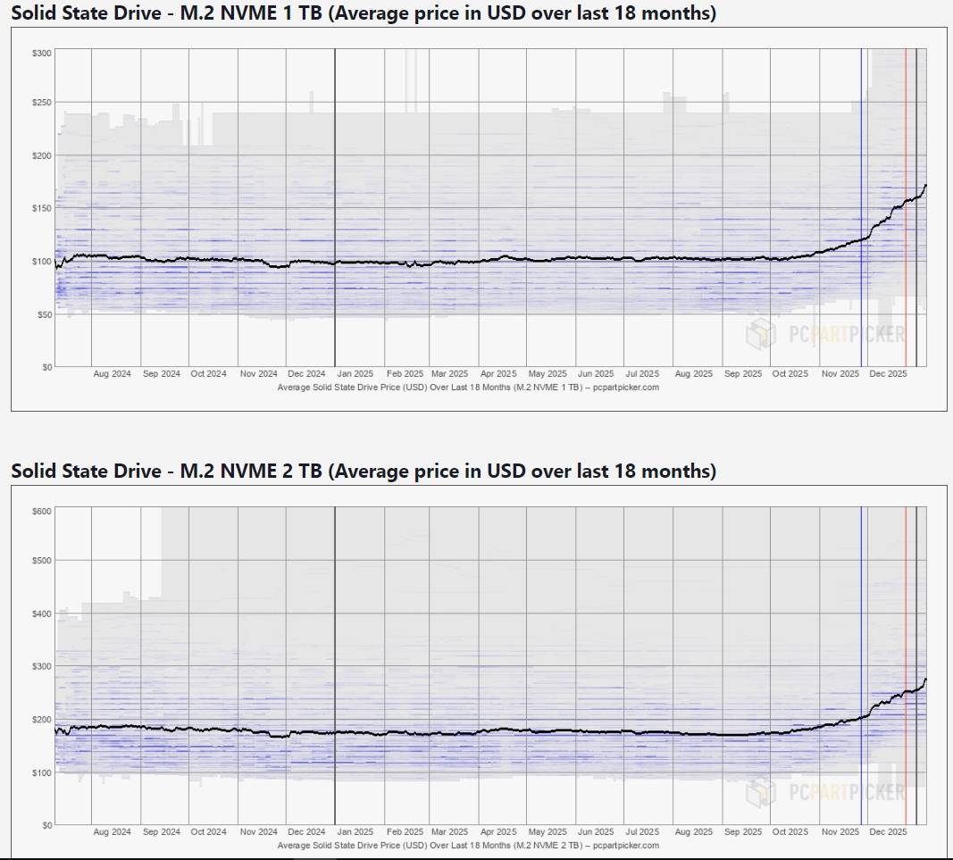This screenshot has height=860, width=953.
Task: Click the $300 axis label on the 1 TB chart
Action: [42, 54]
